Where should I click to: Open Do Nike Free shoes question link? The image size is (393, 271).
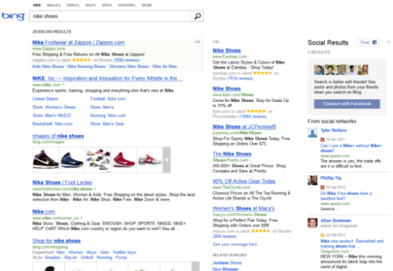(346, 195)
